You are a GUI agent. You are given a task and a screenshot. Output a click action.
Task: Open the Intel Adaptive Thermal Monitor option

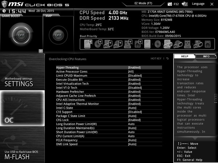tap(109, 104)
